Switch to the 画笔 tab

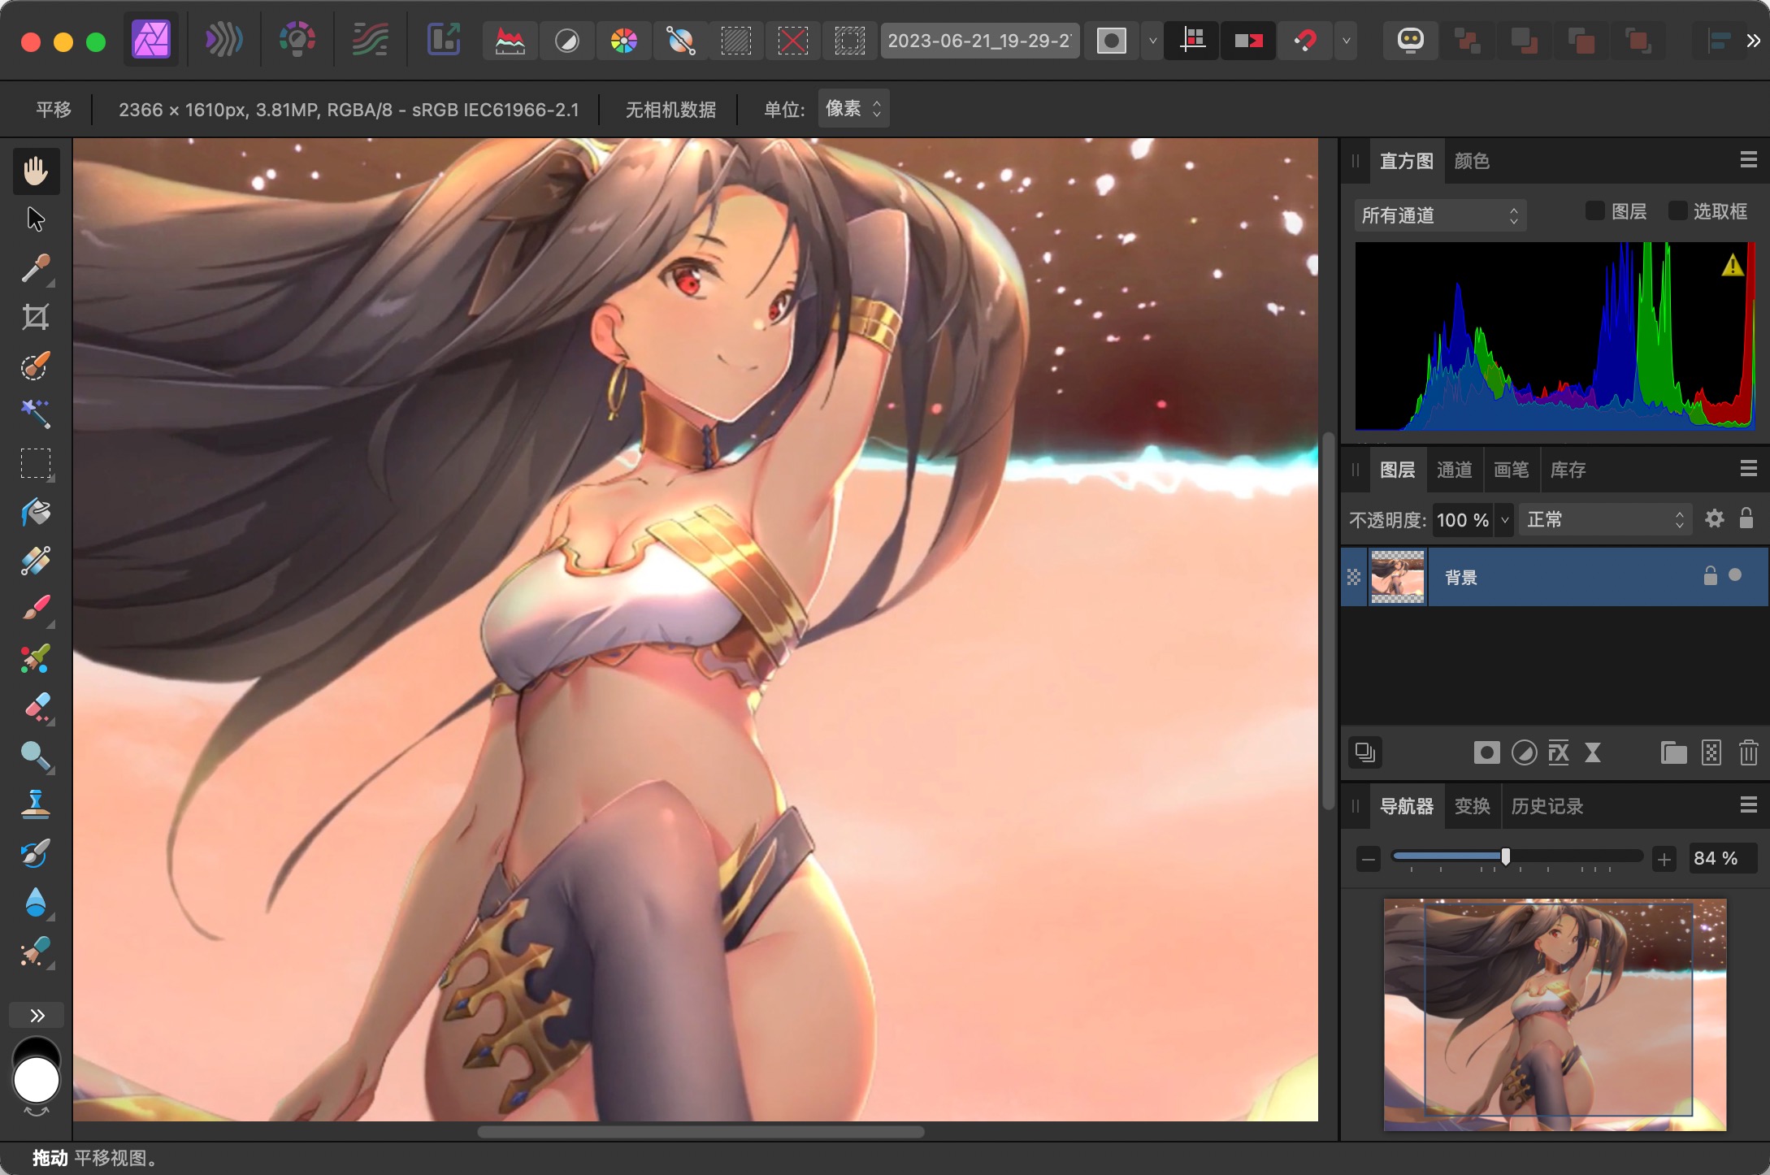click(1512, 470)
